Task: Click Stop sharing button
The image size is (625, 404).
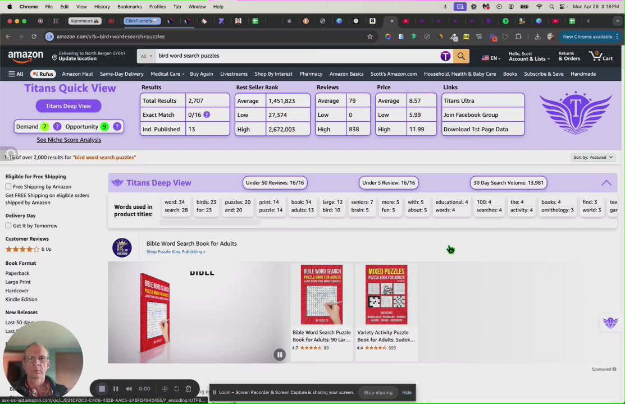Action: pos(378,392)
